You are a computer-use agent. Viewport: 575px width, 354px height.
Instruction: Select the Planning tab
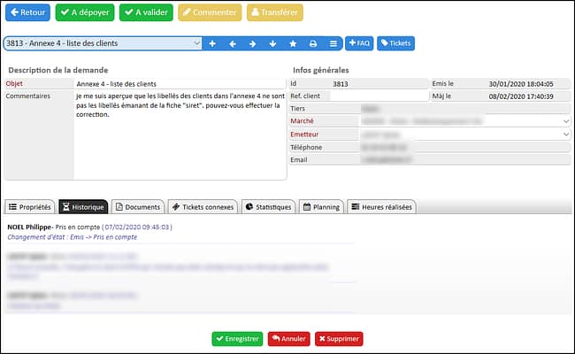click(x=321, y=207)
